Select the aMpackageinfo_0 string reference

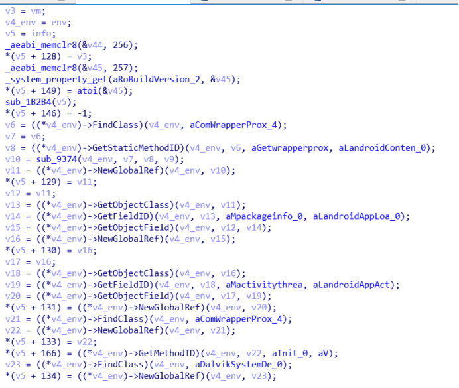point(265,216)
